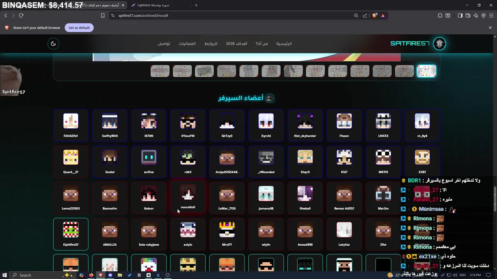Open File Explorer from the taskbar

(x=120, y=275)
